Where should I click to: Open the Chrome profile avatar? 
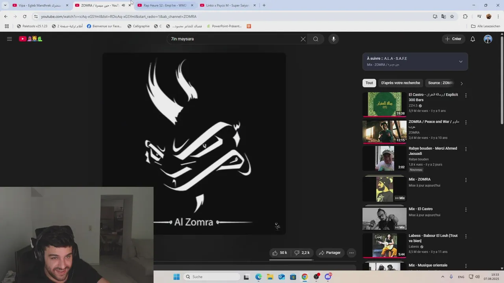(x=489, y=17)
